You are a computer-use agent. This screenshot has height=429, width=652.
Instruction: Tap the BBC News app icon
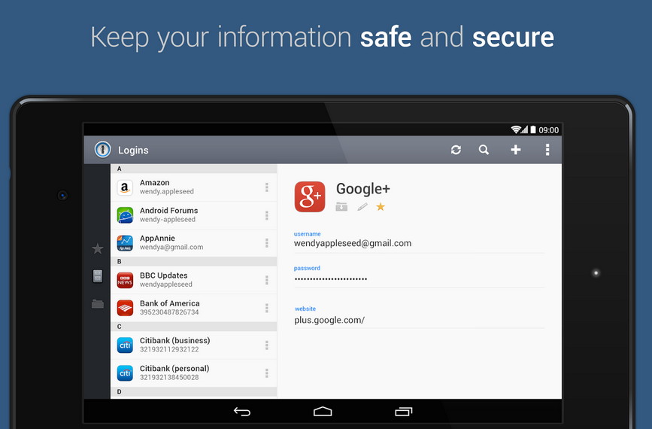pyautogui.click(x=125, y=280)
